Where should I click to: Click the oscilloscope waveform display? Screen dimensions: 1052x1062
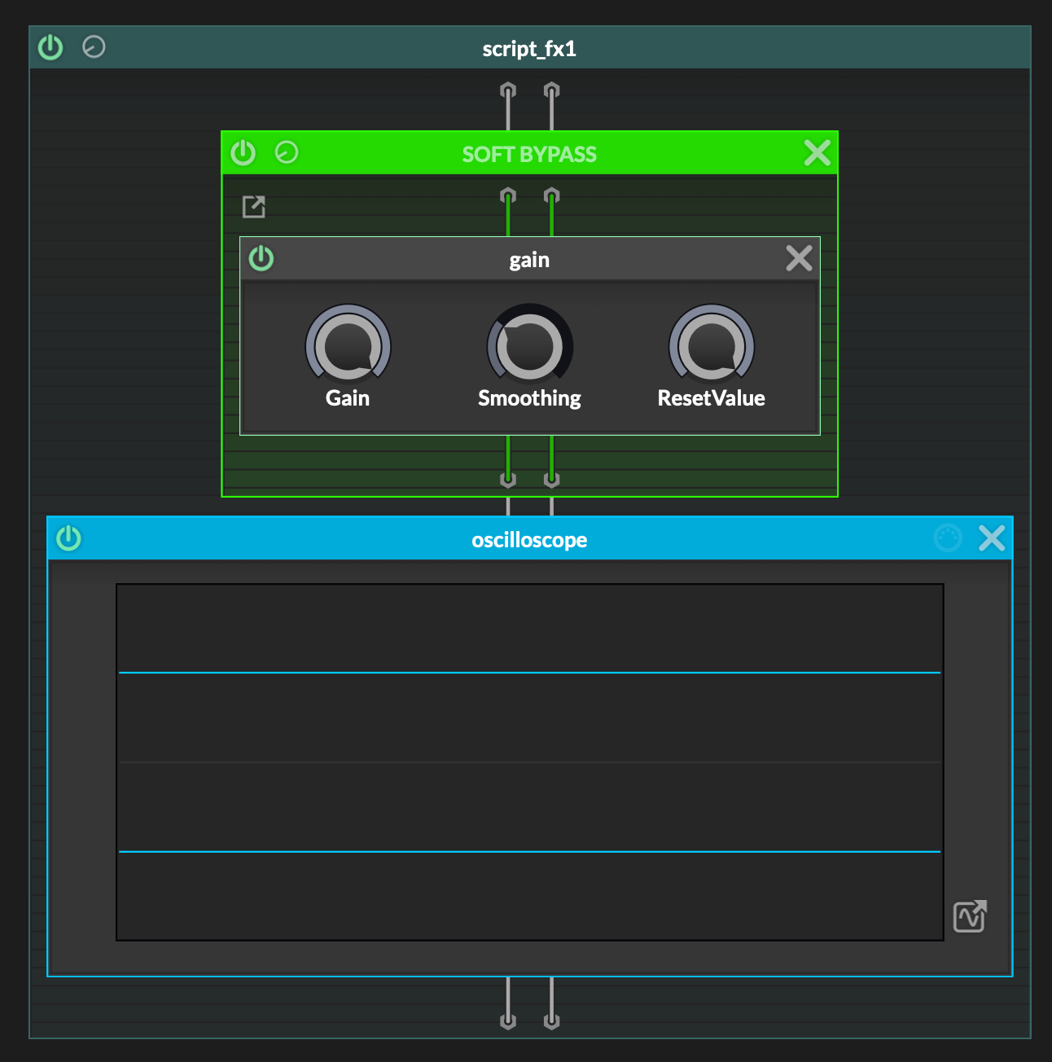530,762
